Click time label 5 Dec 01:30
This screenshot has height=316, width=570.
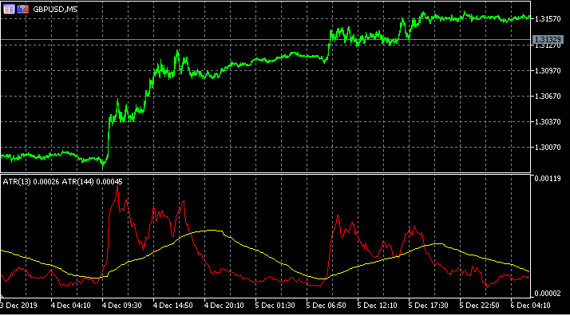275,306
